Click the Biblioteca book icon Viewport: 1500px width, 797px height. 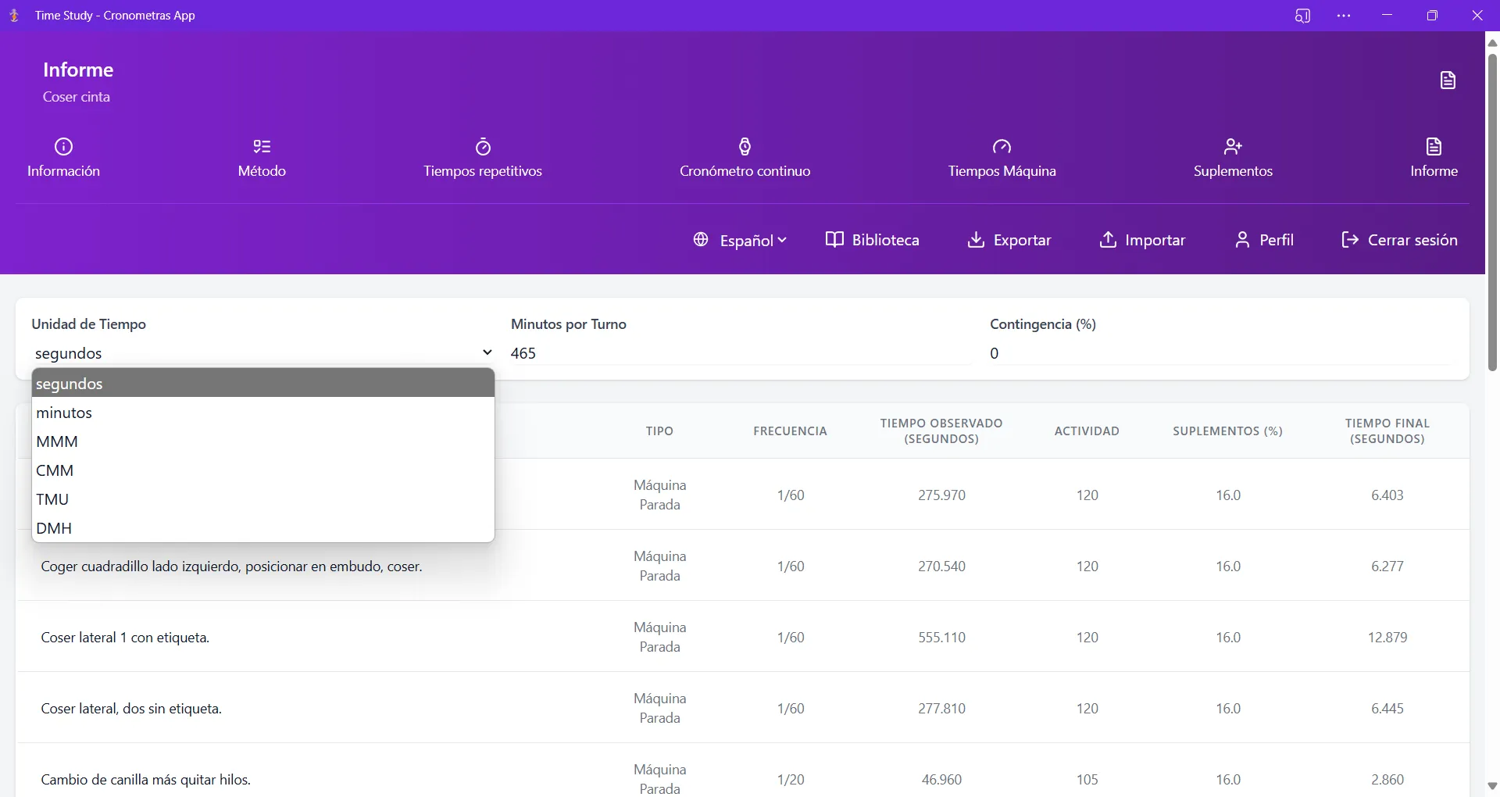pyautogui.click(x=834, y=240)
